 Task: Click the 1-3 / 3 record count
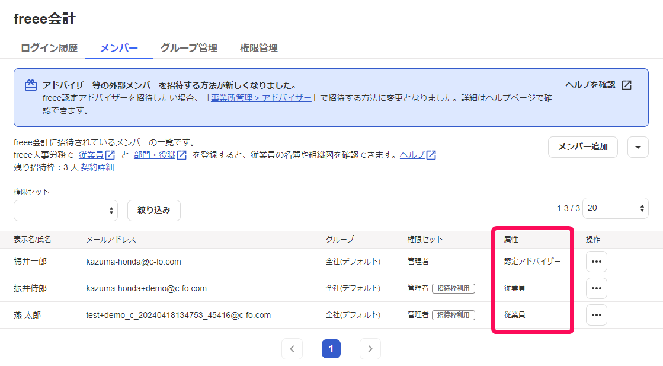[x=568, y=208]
